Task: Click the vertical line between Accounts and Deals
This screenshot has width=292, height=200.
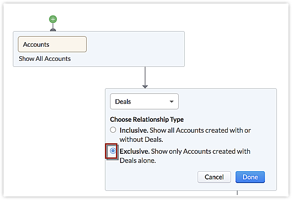Action: 145,75
